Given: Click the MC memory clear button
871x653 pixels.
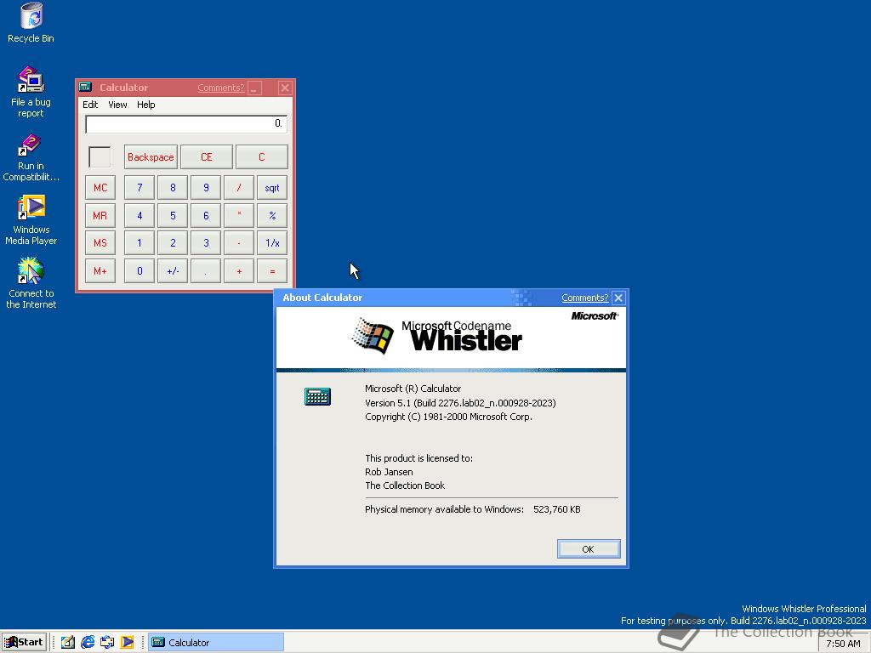Looking at the screenshot, I should pos(100,188).
